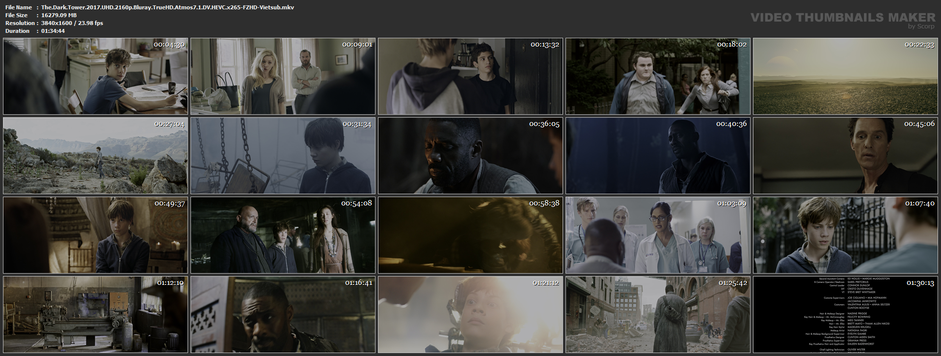941x356 pixels.
Task: Click the thumbnail timestamped 01:21:12
Action: point(470,314)
